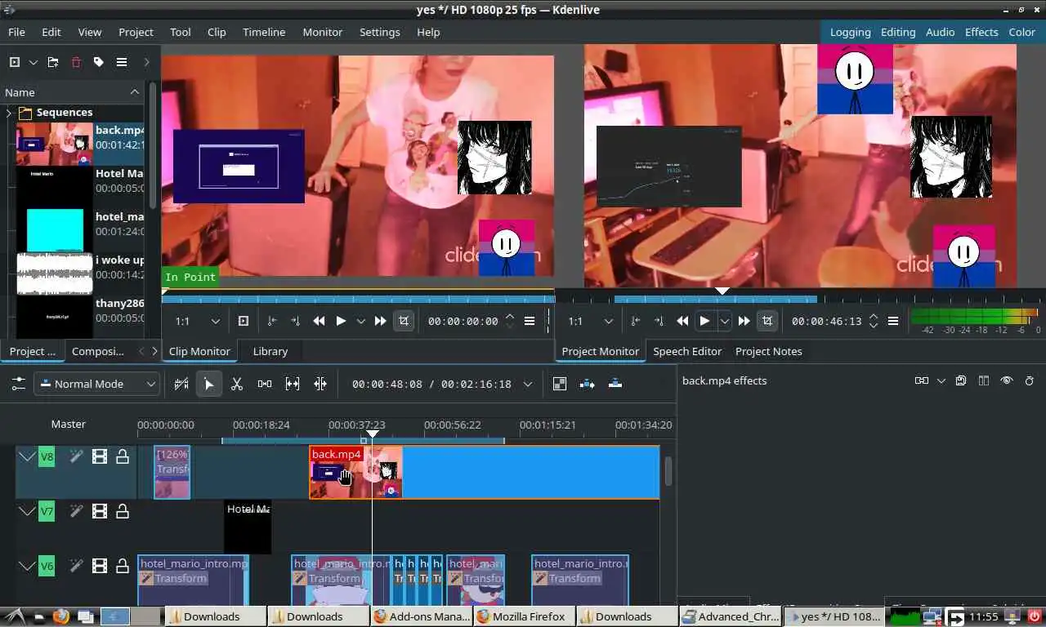Open project monitor 1:1 zoom dropdown
The width and height of the screenshot is (1046, 627).
pos(590,321)
